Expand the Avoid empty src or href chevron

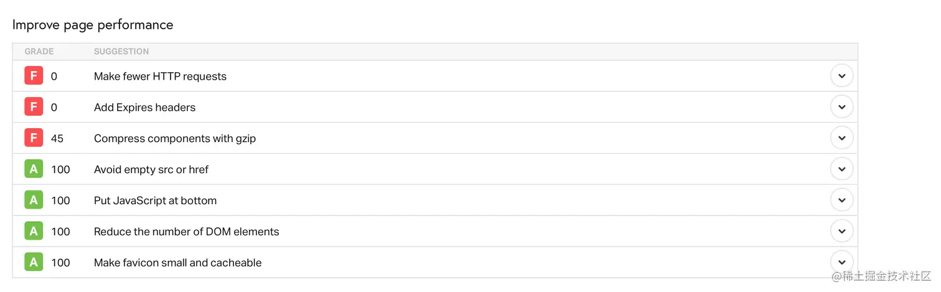click(x=841, y=169)
